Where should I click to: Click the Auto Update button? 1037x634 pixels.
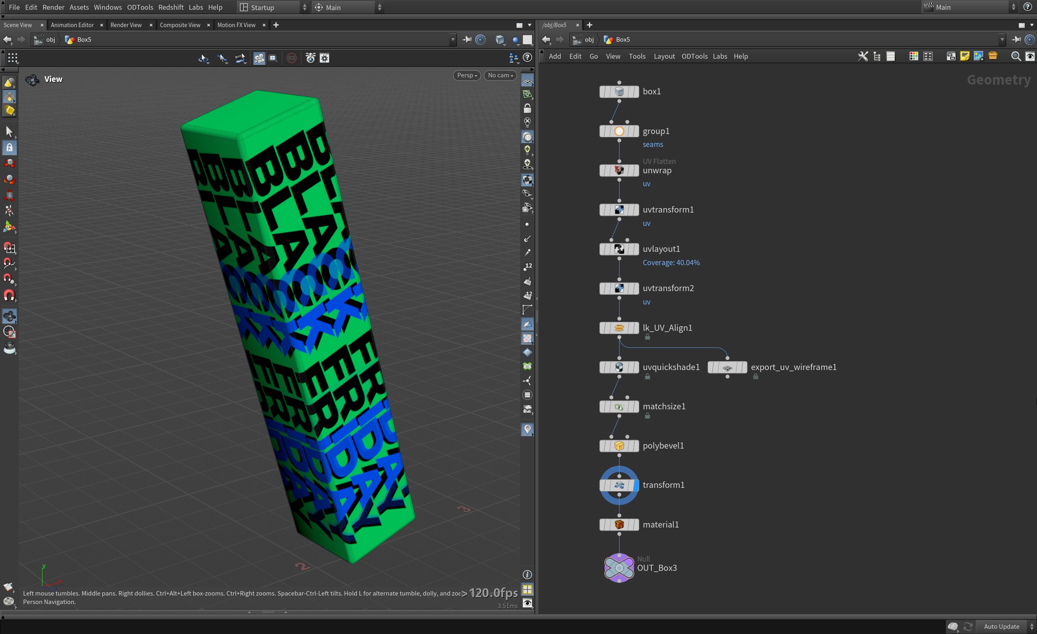[1001, 626]
